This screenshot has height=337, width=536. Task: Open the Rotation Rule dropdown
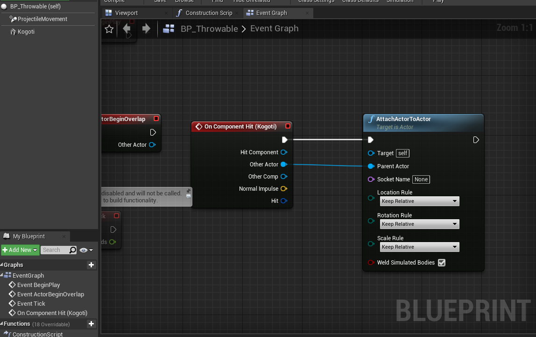click(x=419, y=224)
